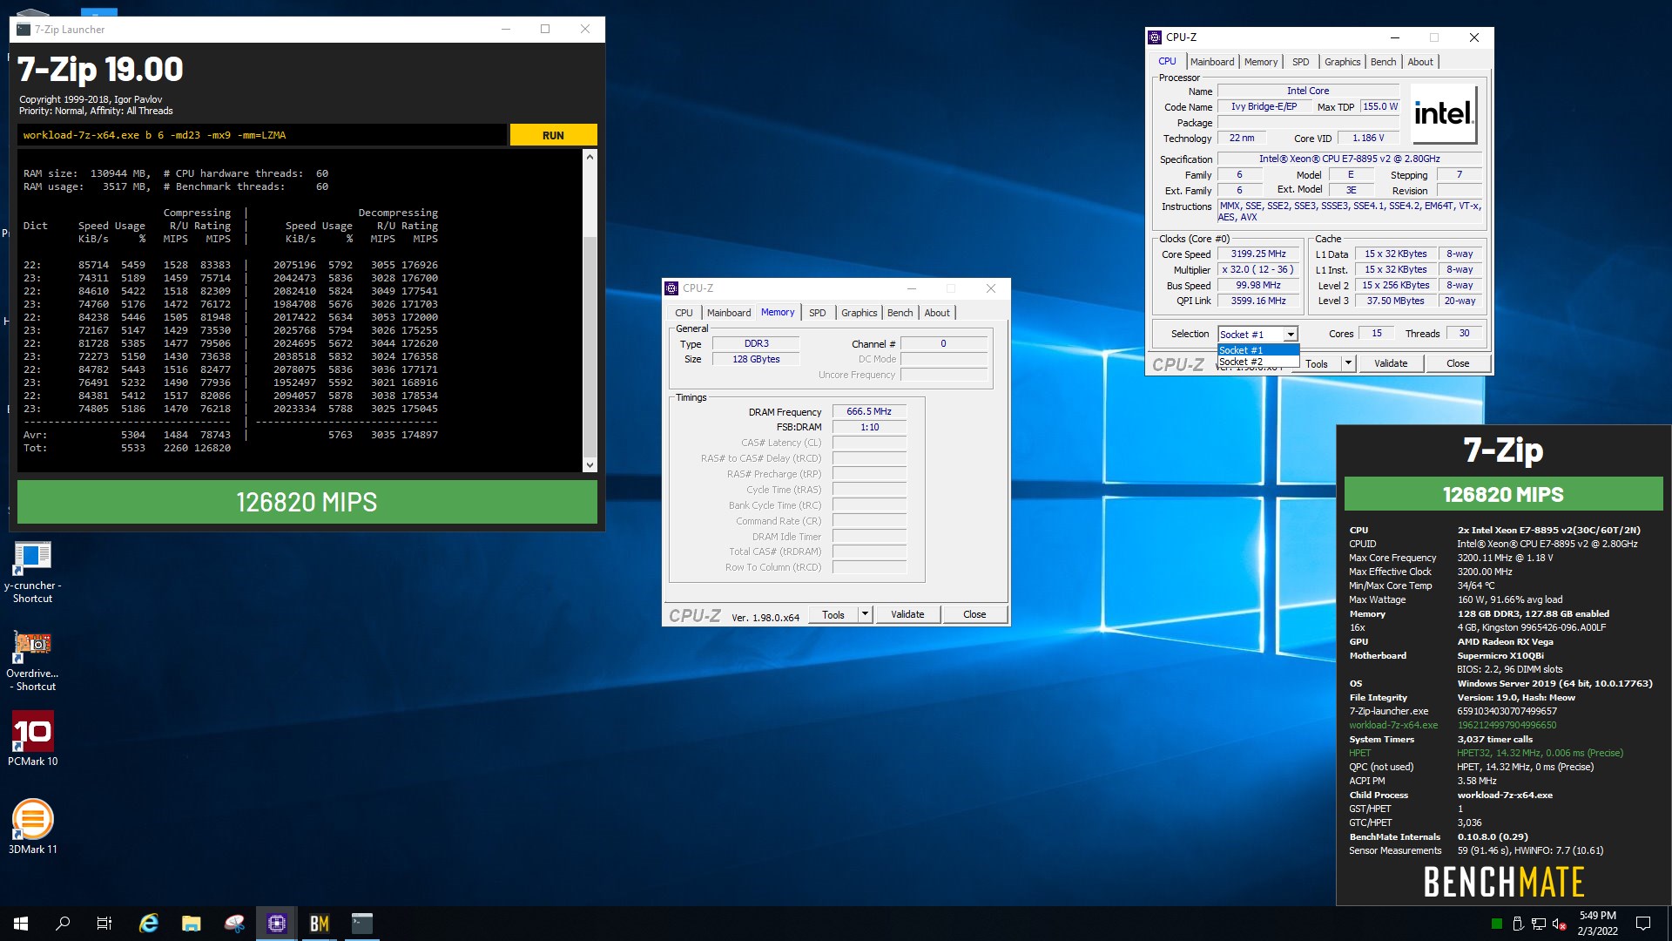Click Tools button in Memory window

tap(833, 614)
